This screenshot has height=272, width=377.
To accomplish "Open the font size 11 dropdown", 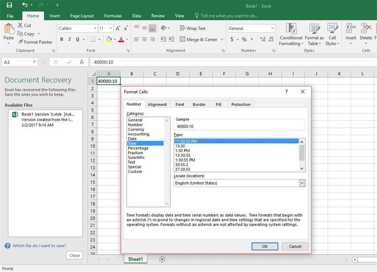I will (110, 28).
